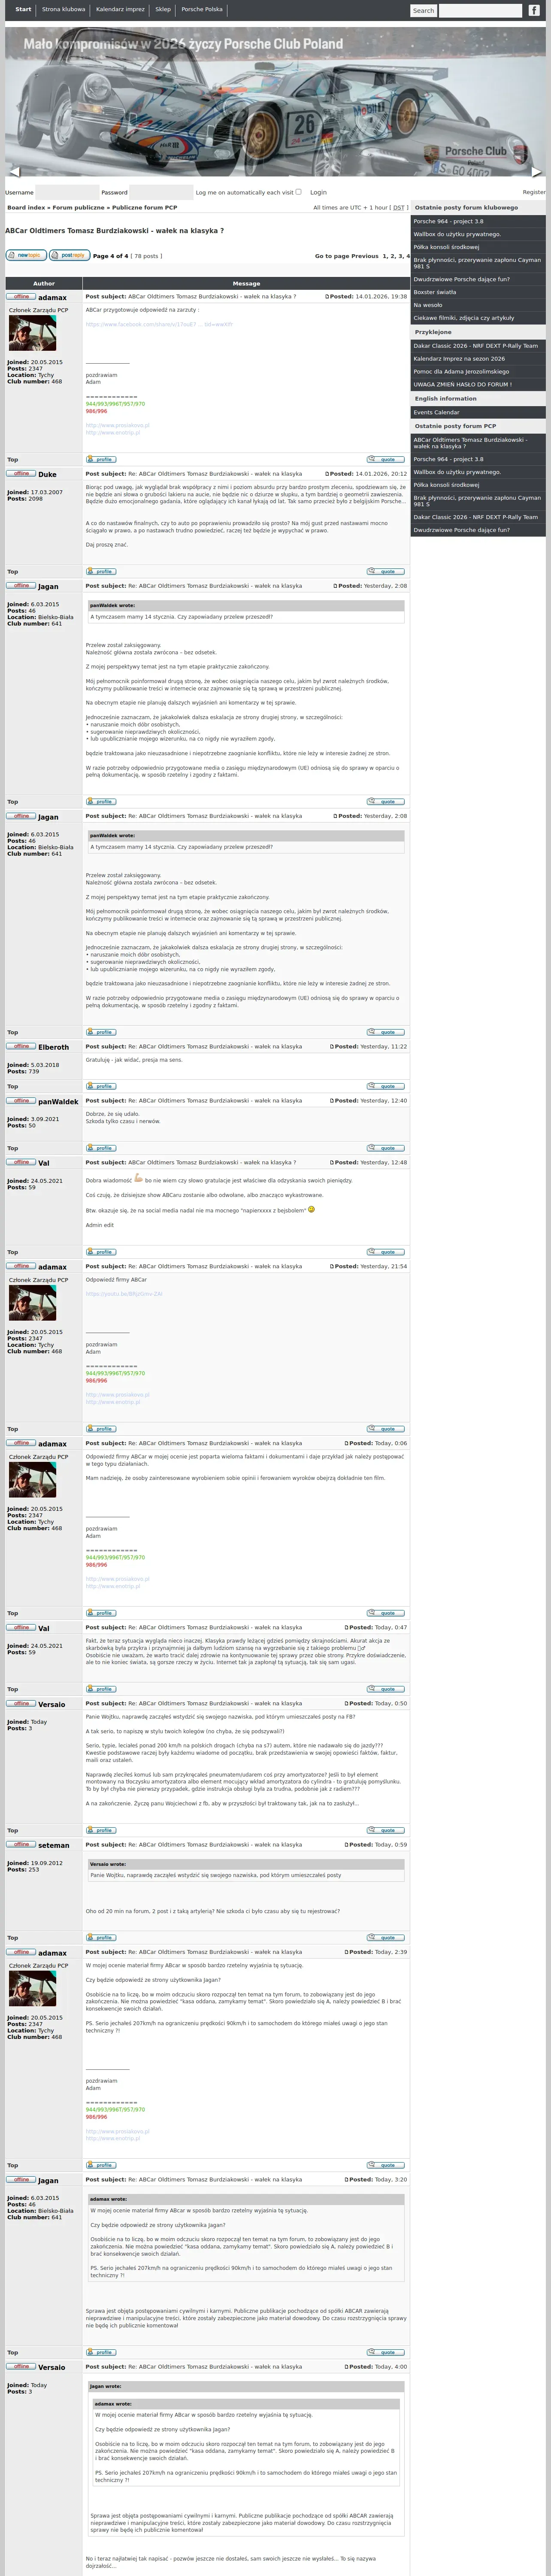Viewport: 551px width, 2576px height.
Task: Open profile button under Versaio's Today 0:50 post
Action: [100, 1829]
